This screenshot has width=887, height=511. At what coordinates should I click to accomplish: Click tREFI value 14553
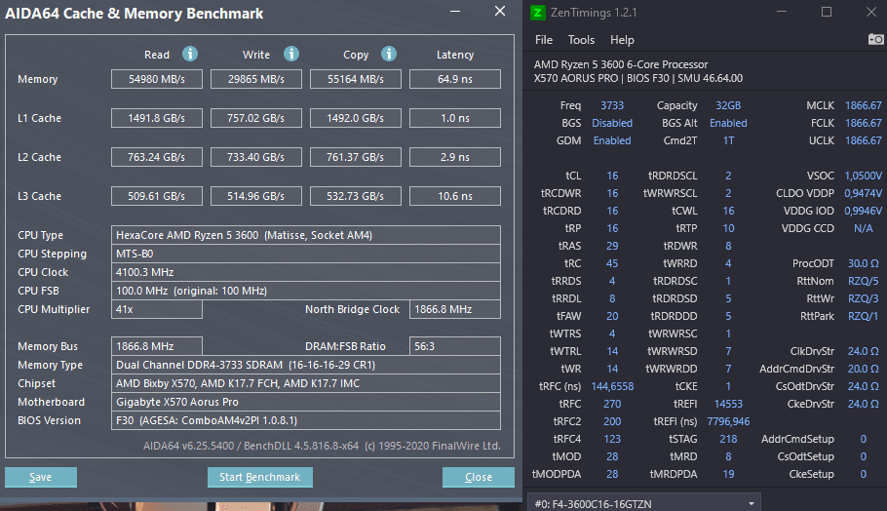[x=728, y=404]
